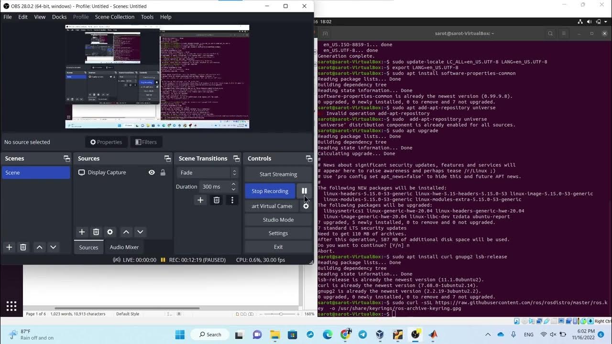The height and width of the screenshot is (344, 612).
Task: Move scene down arrow in Scenes panel
Action: pyautogui.click(x=53, y=247)
